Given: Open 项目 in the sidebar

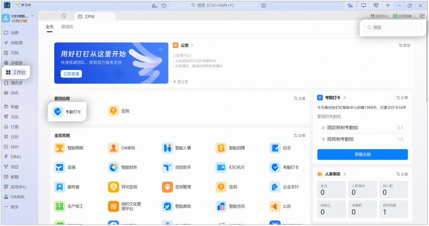Looking at the screenshot, I should 11,167.
